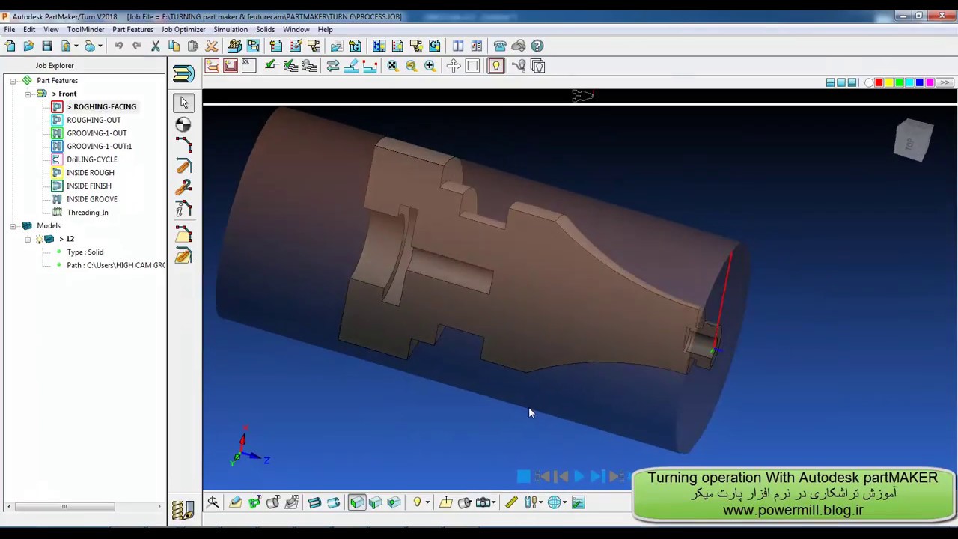Click the Zoom fit crossed-magnifier icon
This screenshot has width=958, height=539.
click(392, 66)
